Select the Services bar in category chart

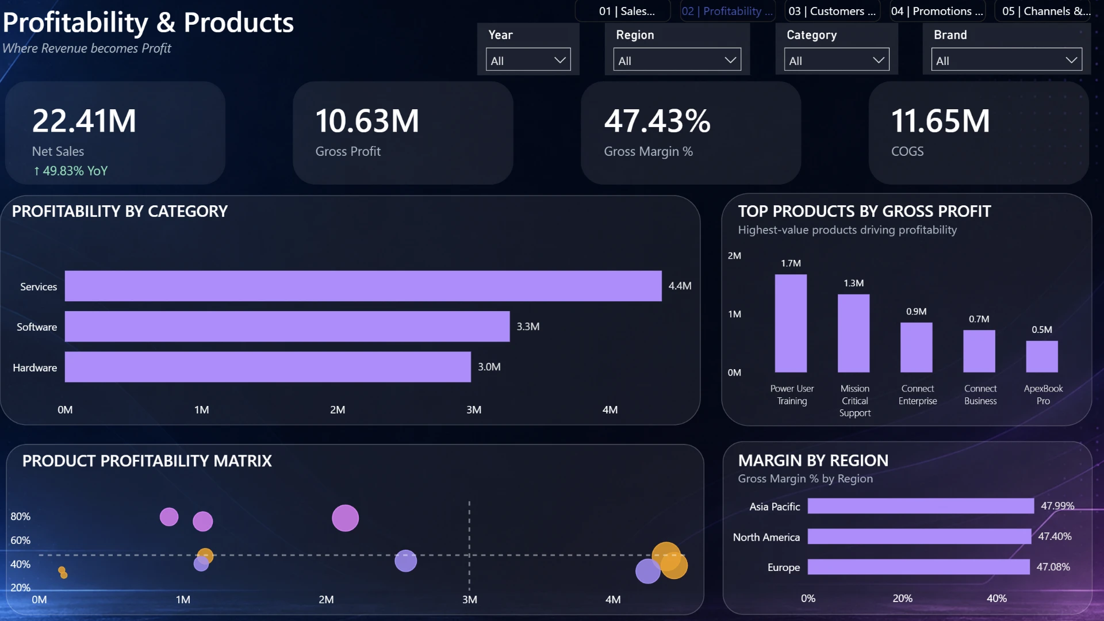[363, 286]
